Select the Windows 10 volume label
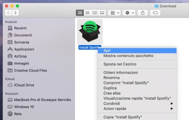This screenshot has width=189, height=120. 24,107
